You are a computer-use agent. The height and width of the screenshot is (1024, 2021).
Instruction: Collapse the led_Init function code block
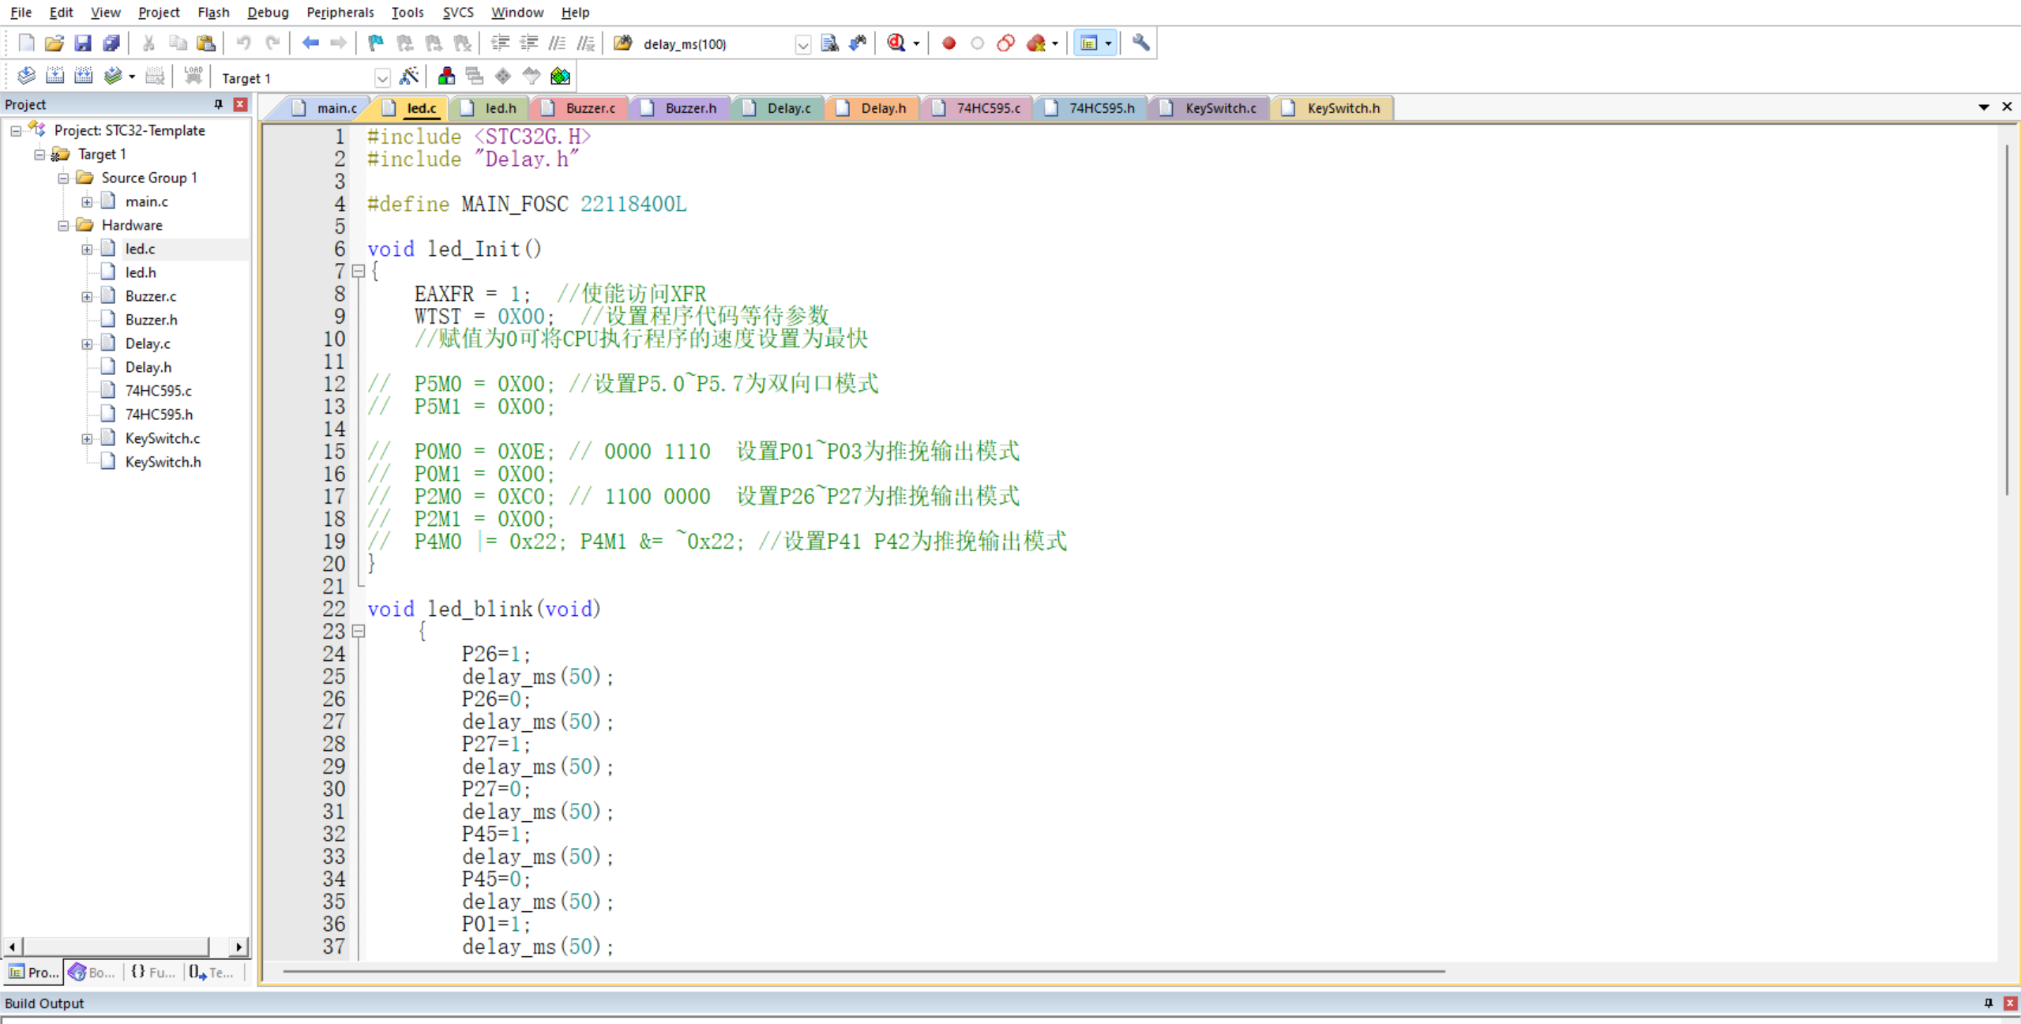(358, 271)
